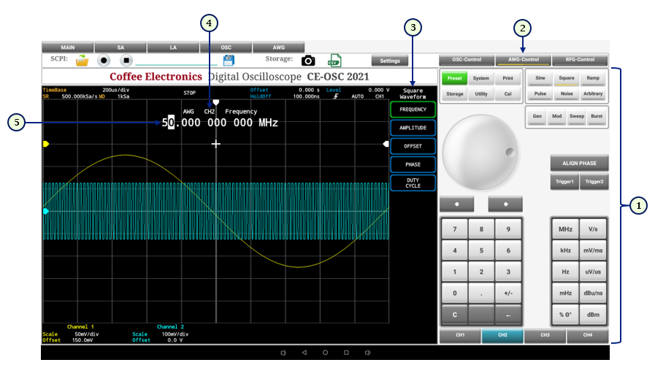Select the CH2 channel button
655x376 pixels.
[x=502, y=335]
